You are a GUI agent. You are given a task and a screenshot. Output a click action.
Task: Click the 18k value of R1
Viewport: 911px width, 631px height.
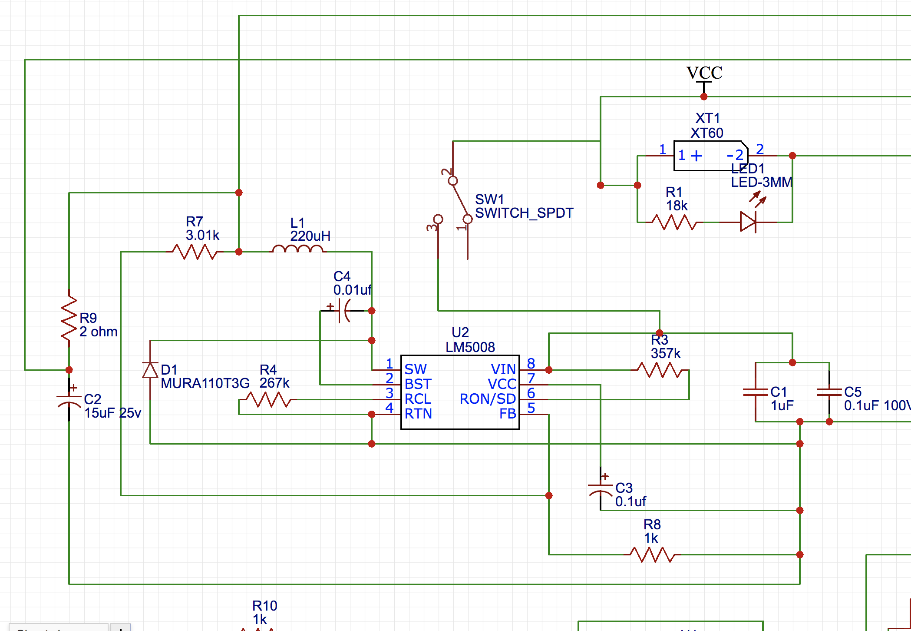point(677,206)
